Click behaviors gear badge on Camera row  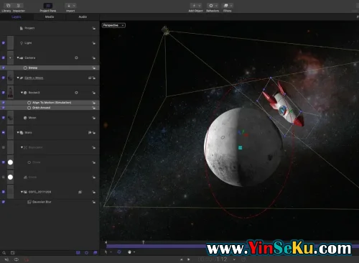tap(76, 57)
